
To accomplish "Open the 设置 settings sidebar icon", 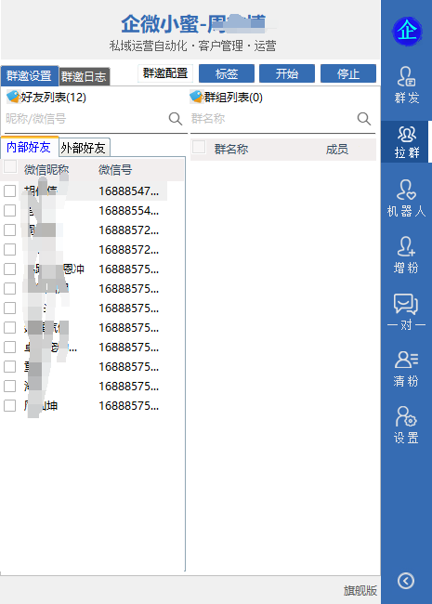I will point(407,425).
